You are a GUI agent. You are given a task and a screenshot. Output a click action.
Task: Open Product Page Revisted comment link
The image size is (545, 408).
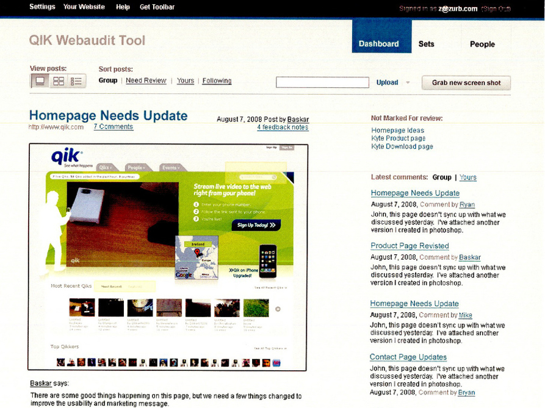410,246
